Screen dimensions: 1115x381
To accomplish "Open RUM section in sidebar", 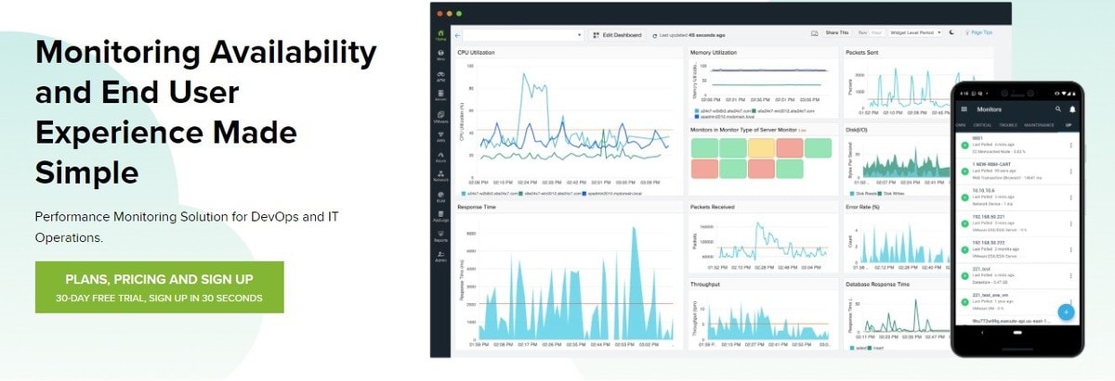I will coord(440,197).
